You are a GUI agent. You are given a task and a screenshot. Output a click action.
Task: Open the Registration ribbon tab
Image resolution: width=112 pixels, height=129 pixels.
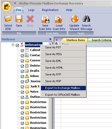tap(50, 10)
